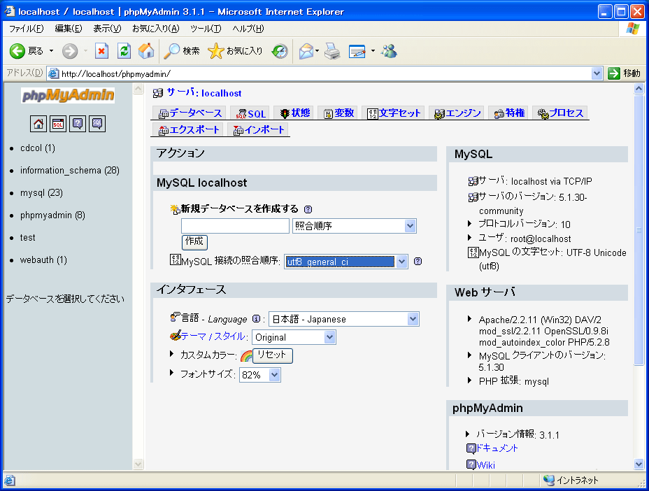Screen dimensions: 649x491
Task: Open the 照合順序 collation dropdown
Action: (x=354, y=226)
